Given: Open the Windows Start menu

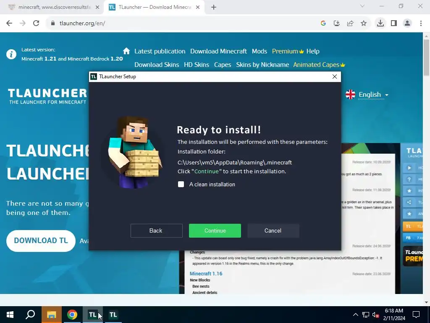Looking at the screenshot, I should [x=10, y=315].
